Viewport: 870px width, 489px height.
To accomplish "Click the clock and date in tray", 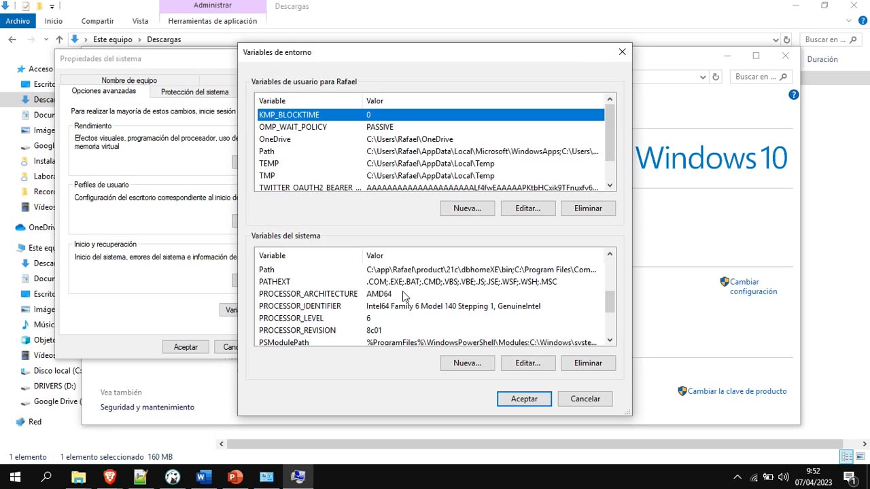I will click(x=813, y=477).
